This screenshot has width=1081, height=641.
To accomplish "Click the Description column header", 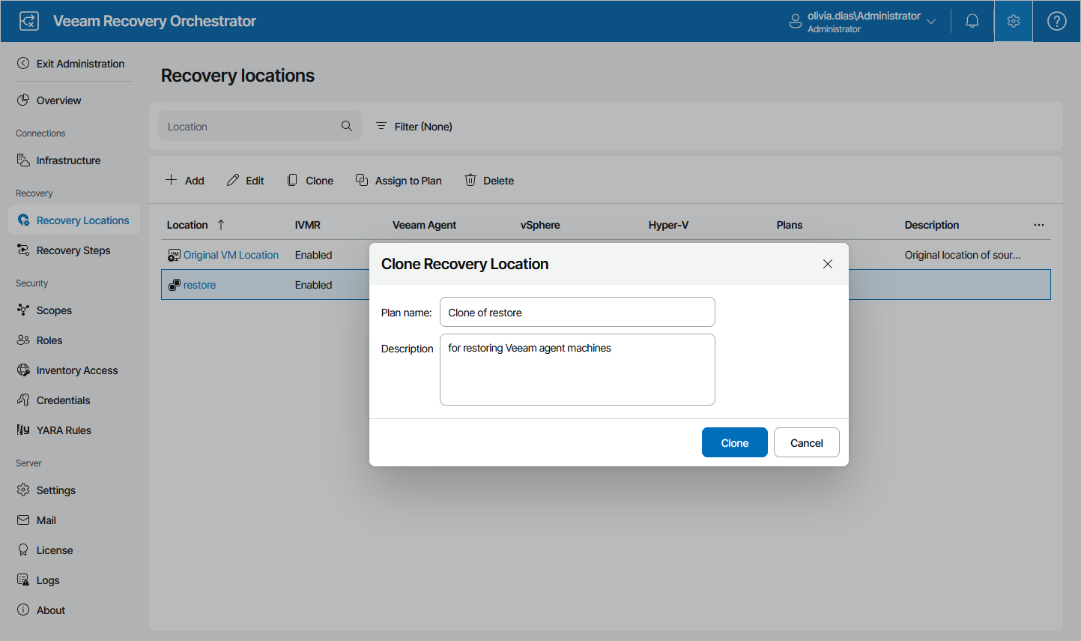I will (x=932, y=225).
